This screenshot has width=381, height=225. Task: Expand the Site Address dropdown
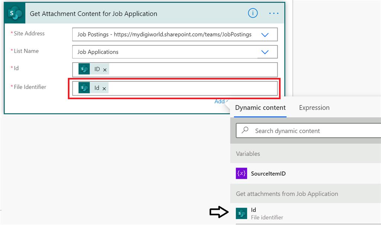(x=265, y=34)
